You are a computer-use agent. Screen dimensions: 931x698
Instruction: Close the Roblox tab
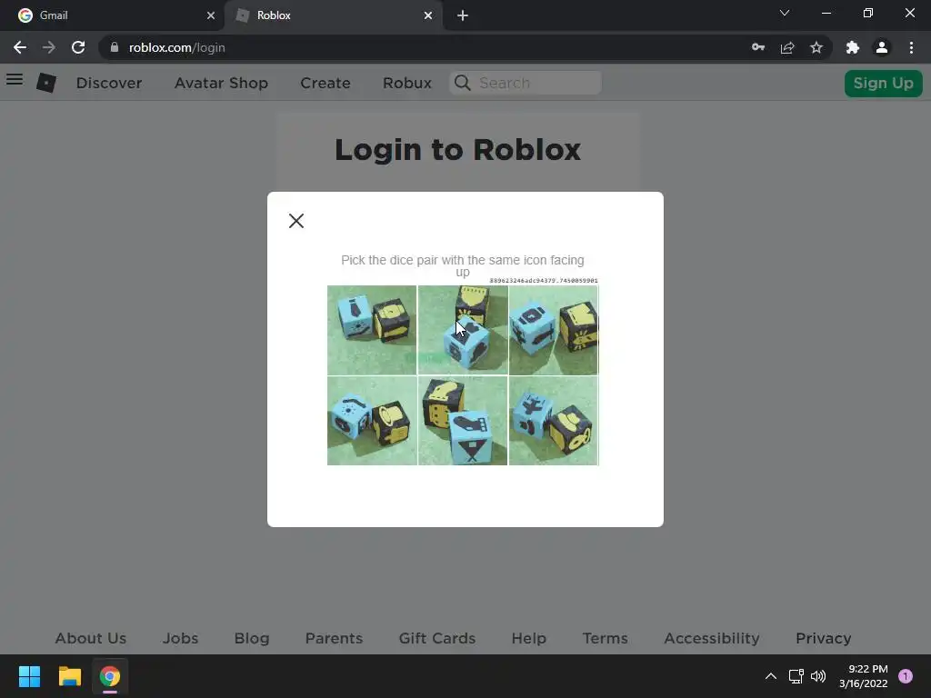428,15
